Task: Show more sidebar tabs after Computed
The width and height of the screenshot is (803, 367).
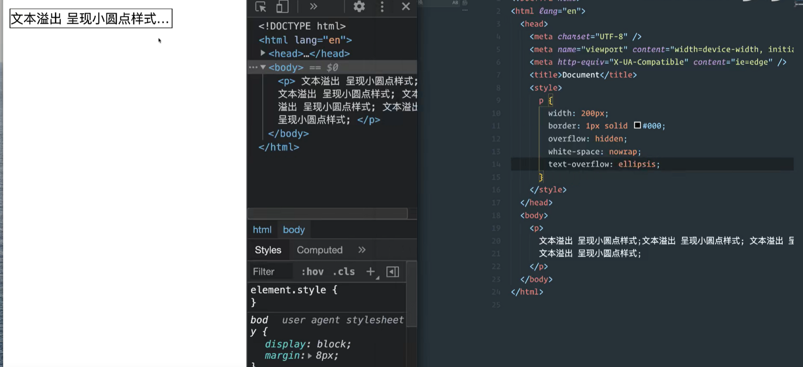Action: [362, 250]
